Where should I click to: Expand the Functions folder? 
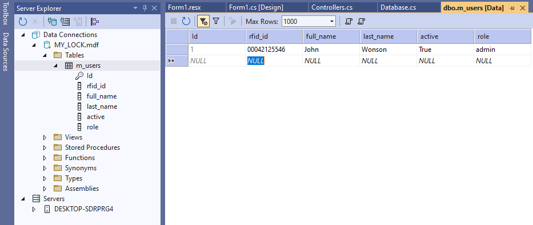[45, 158]
